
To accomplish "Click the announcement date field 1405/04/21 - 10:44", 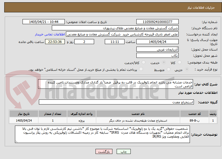I will pyautogui.click(x=44, y=22).
